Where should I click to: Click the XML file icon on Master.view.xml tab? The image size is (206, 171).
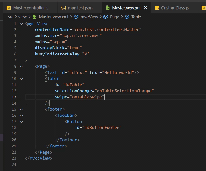point(108,8)
